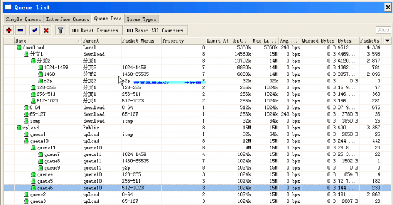
Task: Click the Public parent cell of upload
Action: pyautogui.click(x=91, y=128)
